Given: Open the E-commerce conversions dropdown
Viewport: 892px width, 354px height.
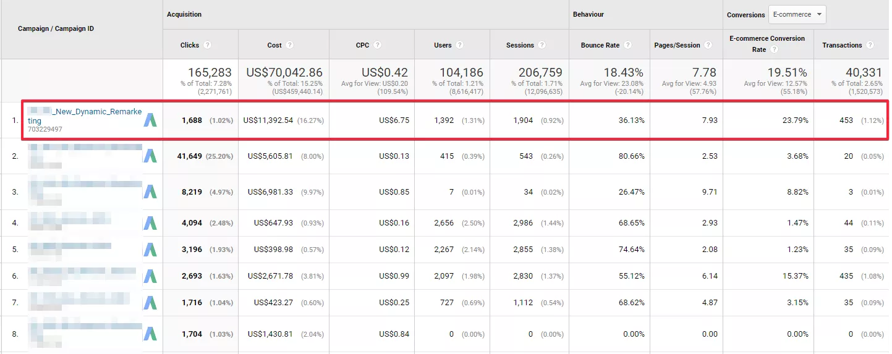Looking at the screenshot, I should pyautogui.click(x=797, y=15).
